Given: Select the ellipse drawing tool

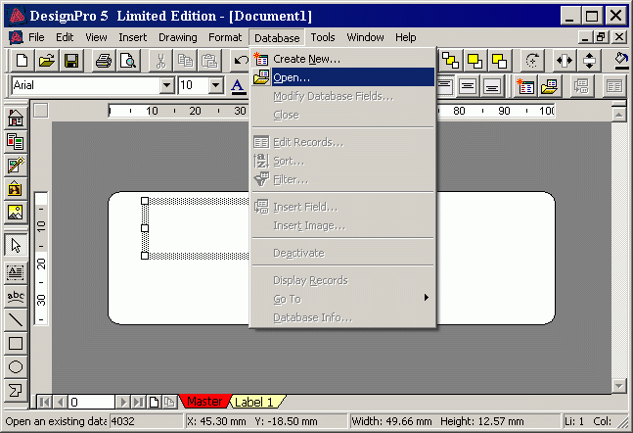Looking at the screenshot, I should (16, 366).
